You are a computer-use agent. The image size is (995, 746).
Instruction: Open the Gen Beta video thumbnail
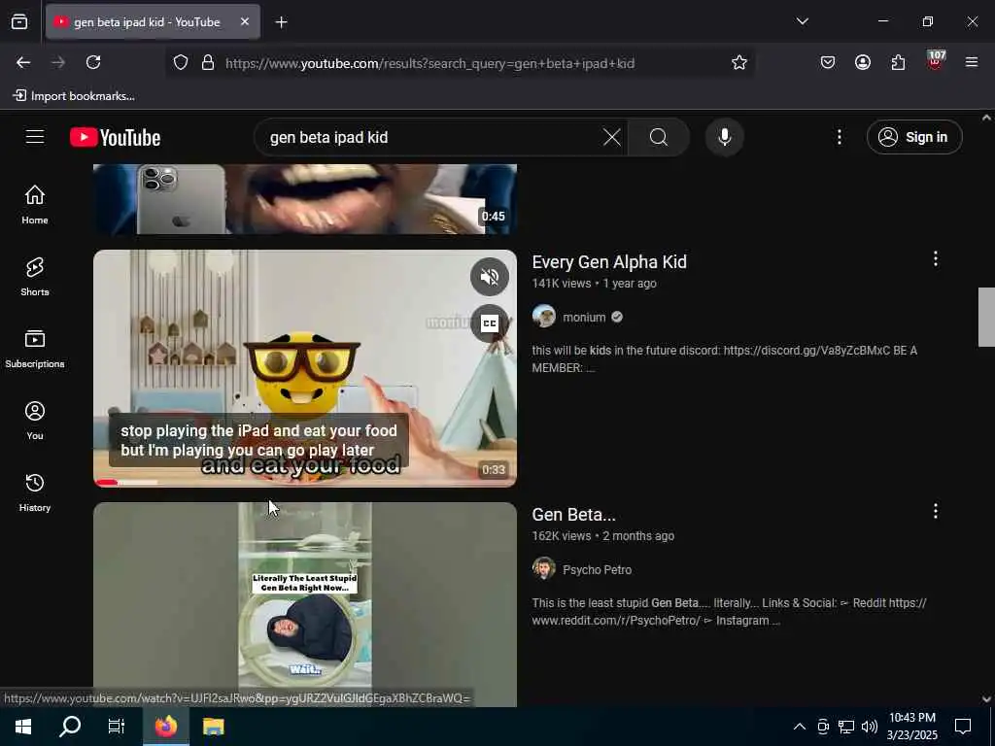point(304,604)
